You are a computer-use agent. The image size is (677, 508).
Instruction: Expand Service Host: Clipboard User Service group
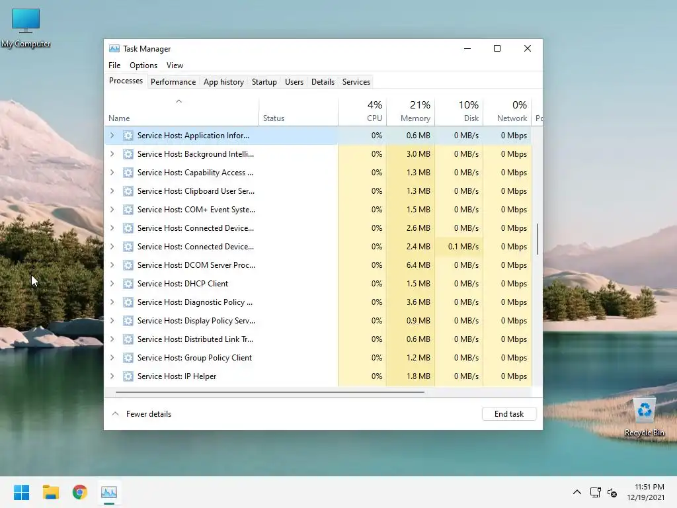(112, 191)
